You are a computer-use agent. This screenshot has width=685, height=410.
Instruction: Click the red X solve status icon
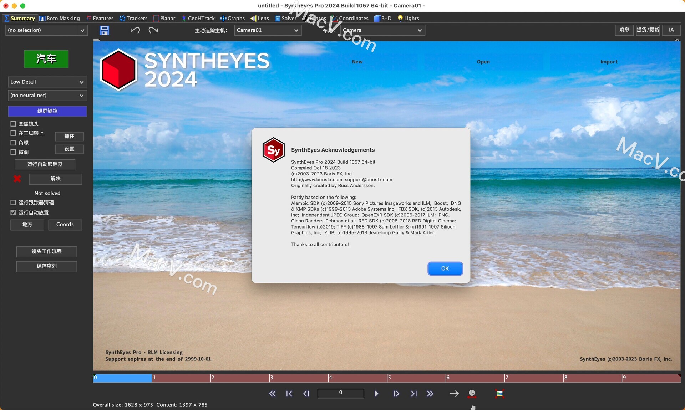pos(17,179)
